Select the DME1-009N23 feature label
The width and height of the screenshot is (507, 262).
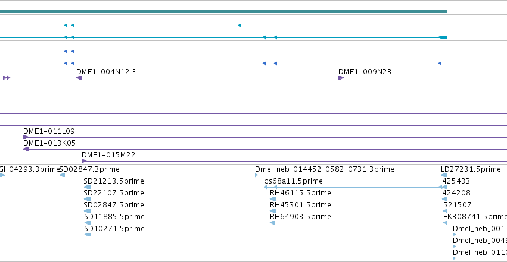tap(365, 72)
